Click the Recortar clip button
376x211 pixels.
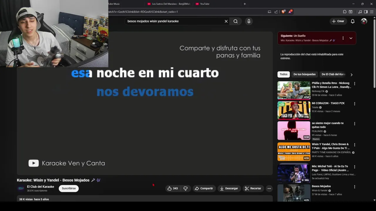click(x=253, y=188)
